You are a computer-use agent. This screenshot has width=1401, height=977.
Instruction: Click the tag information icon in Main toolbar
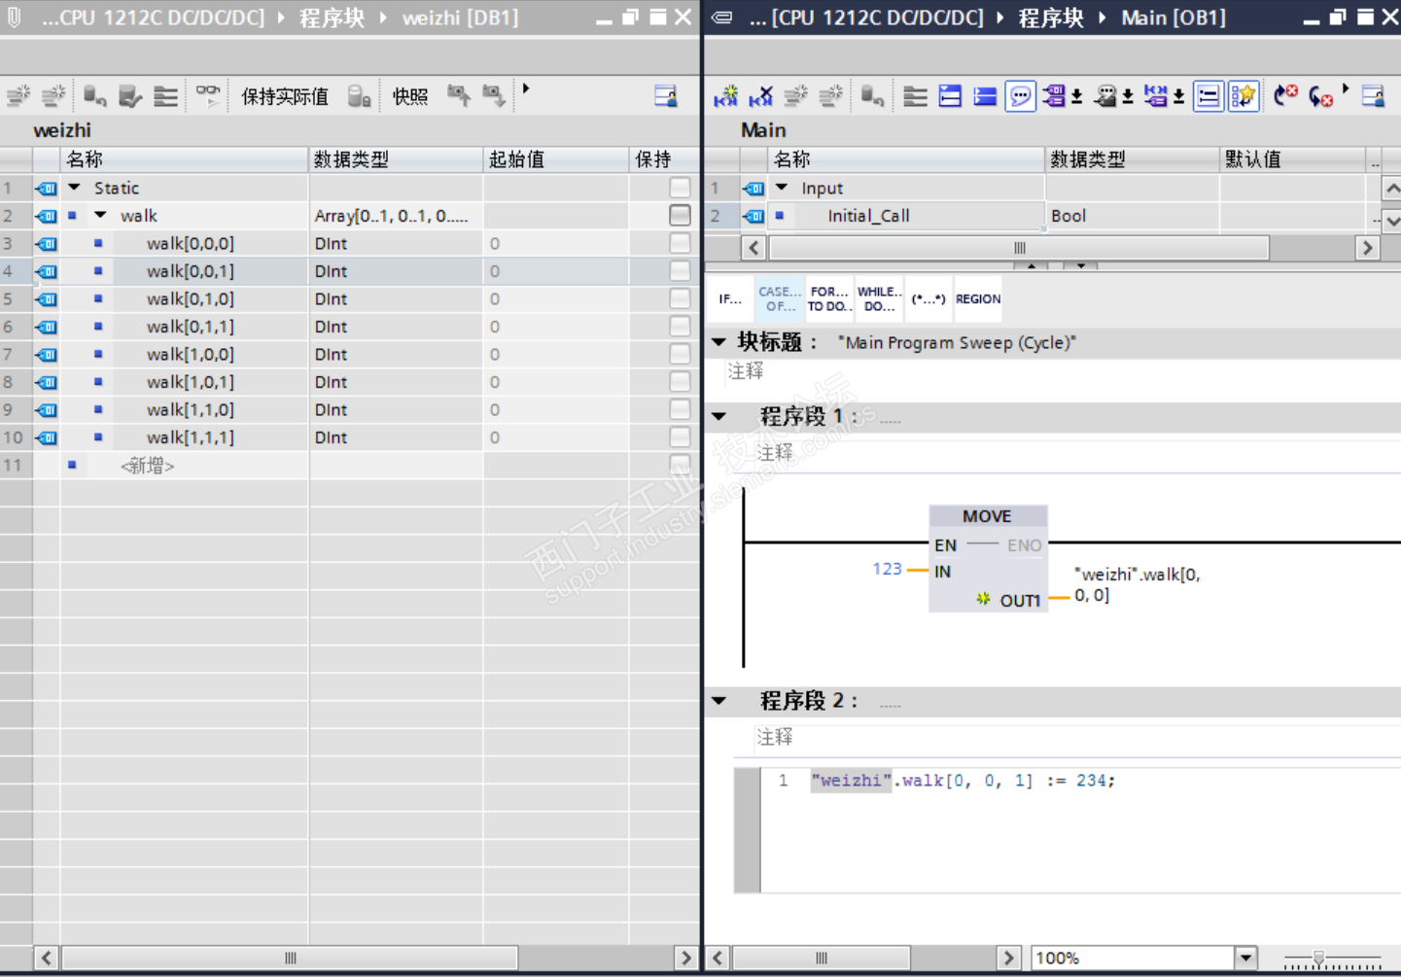tap(1105, 96)
